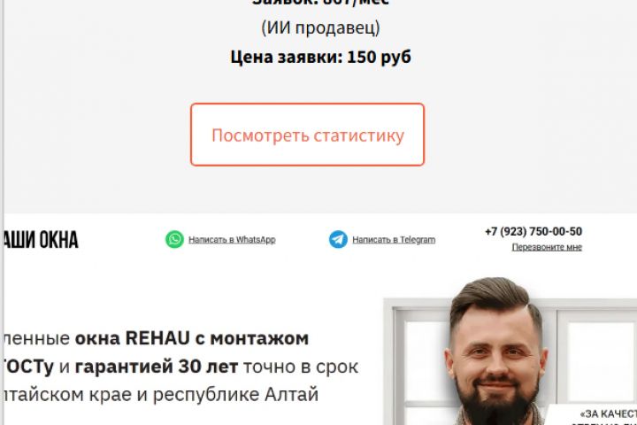The image size is (637, 425).
Task: Click the ОКНА site logo
Action: [41, 240]
